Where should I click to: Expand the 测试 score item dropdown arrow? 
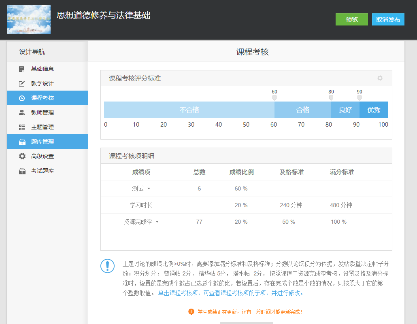(149, 189)
